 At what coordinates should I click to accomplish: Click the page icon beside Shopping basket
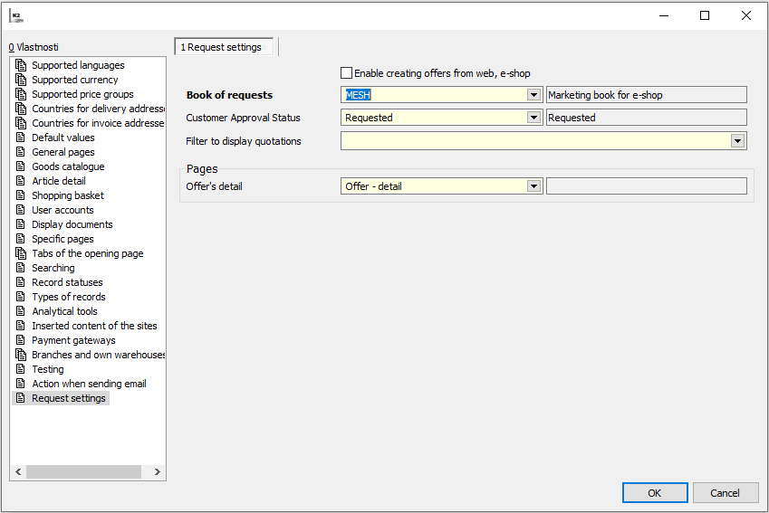pos(21,195)
